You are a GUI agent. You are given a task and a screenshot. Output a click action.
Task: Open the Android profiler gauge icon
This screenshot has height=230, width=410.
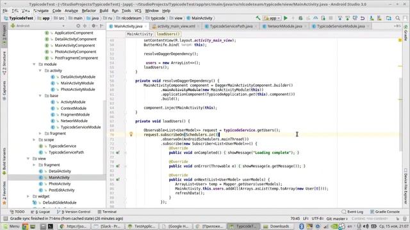coord(316,18)
